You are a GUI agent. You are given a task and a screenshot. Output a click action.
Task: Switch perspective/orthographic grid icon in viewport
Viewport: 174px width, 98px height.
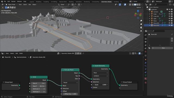coord(141,31)
